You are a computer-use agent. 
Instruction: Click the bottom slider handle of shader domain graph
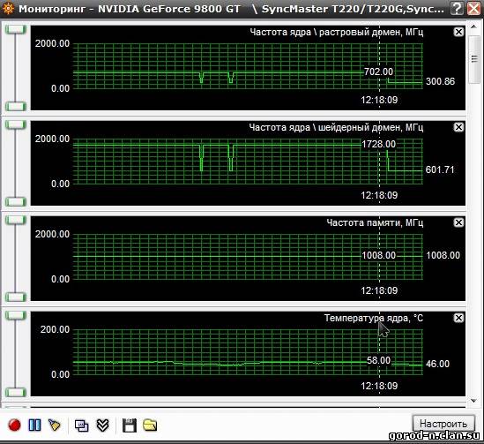pos(16,202)
